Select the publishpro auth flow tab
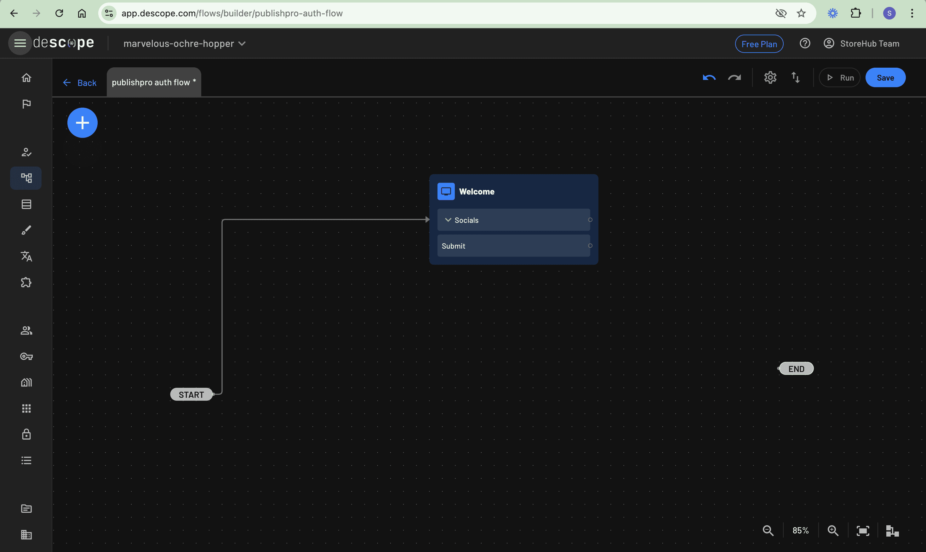926x552 pixels. (x=154, y=82)
